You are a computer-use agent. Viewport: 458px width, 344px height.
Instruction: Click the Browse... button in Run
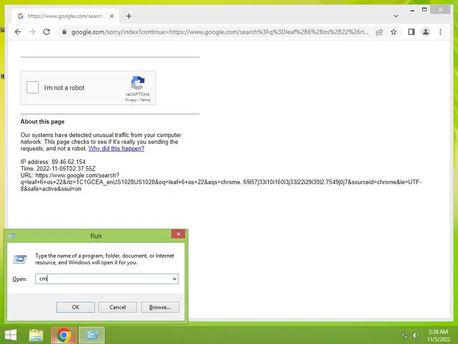(160, 307)
